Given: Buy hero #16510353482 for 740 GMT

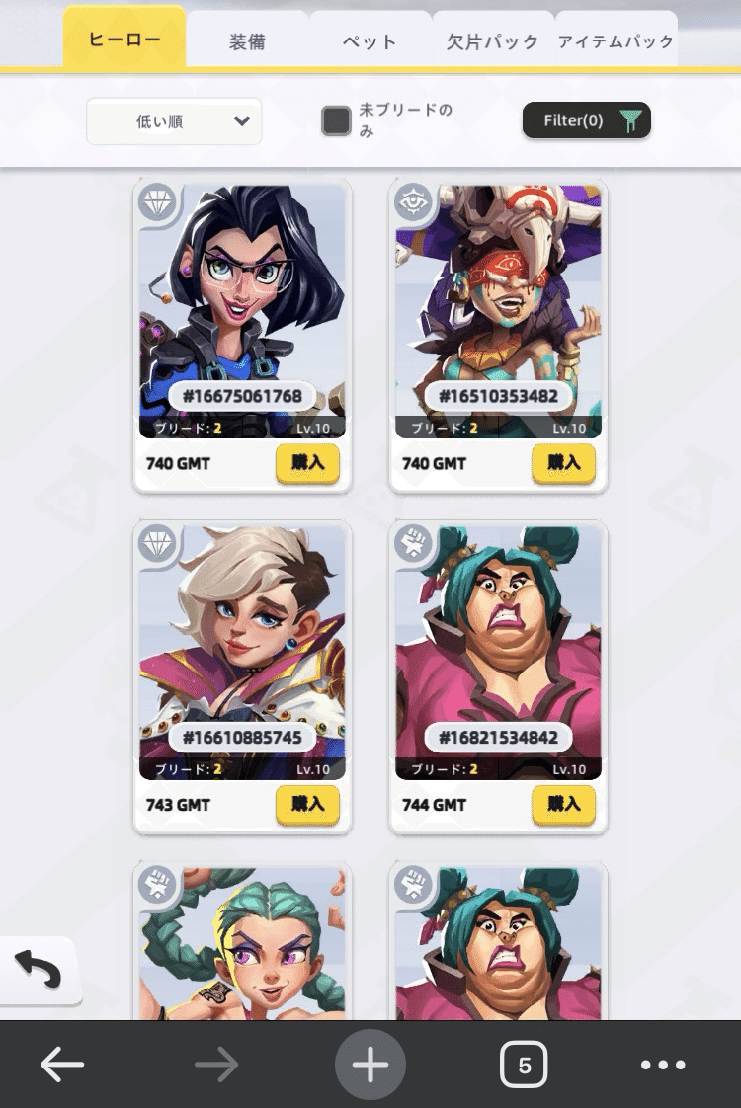Looking at the screenshot, I should click(x=563, y=463).
